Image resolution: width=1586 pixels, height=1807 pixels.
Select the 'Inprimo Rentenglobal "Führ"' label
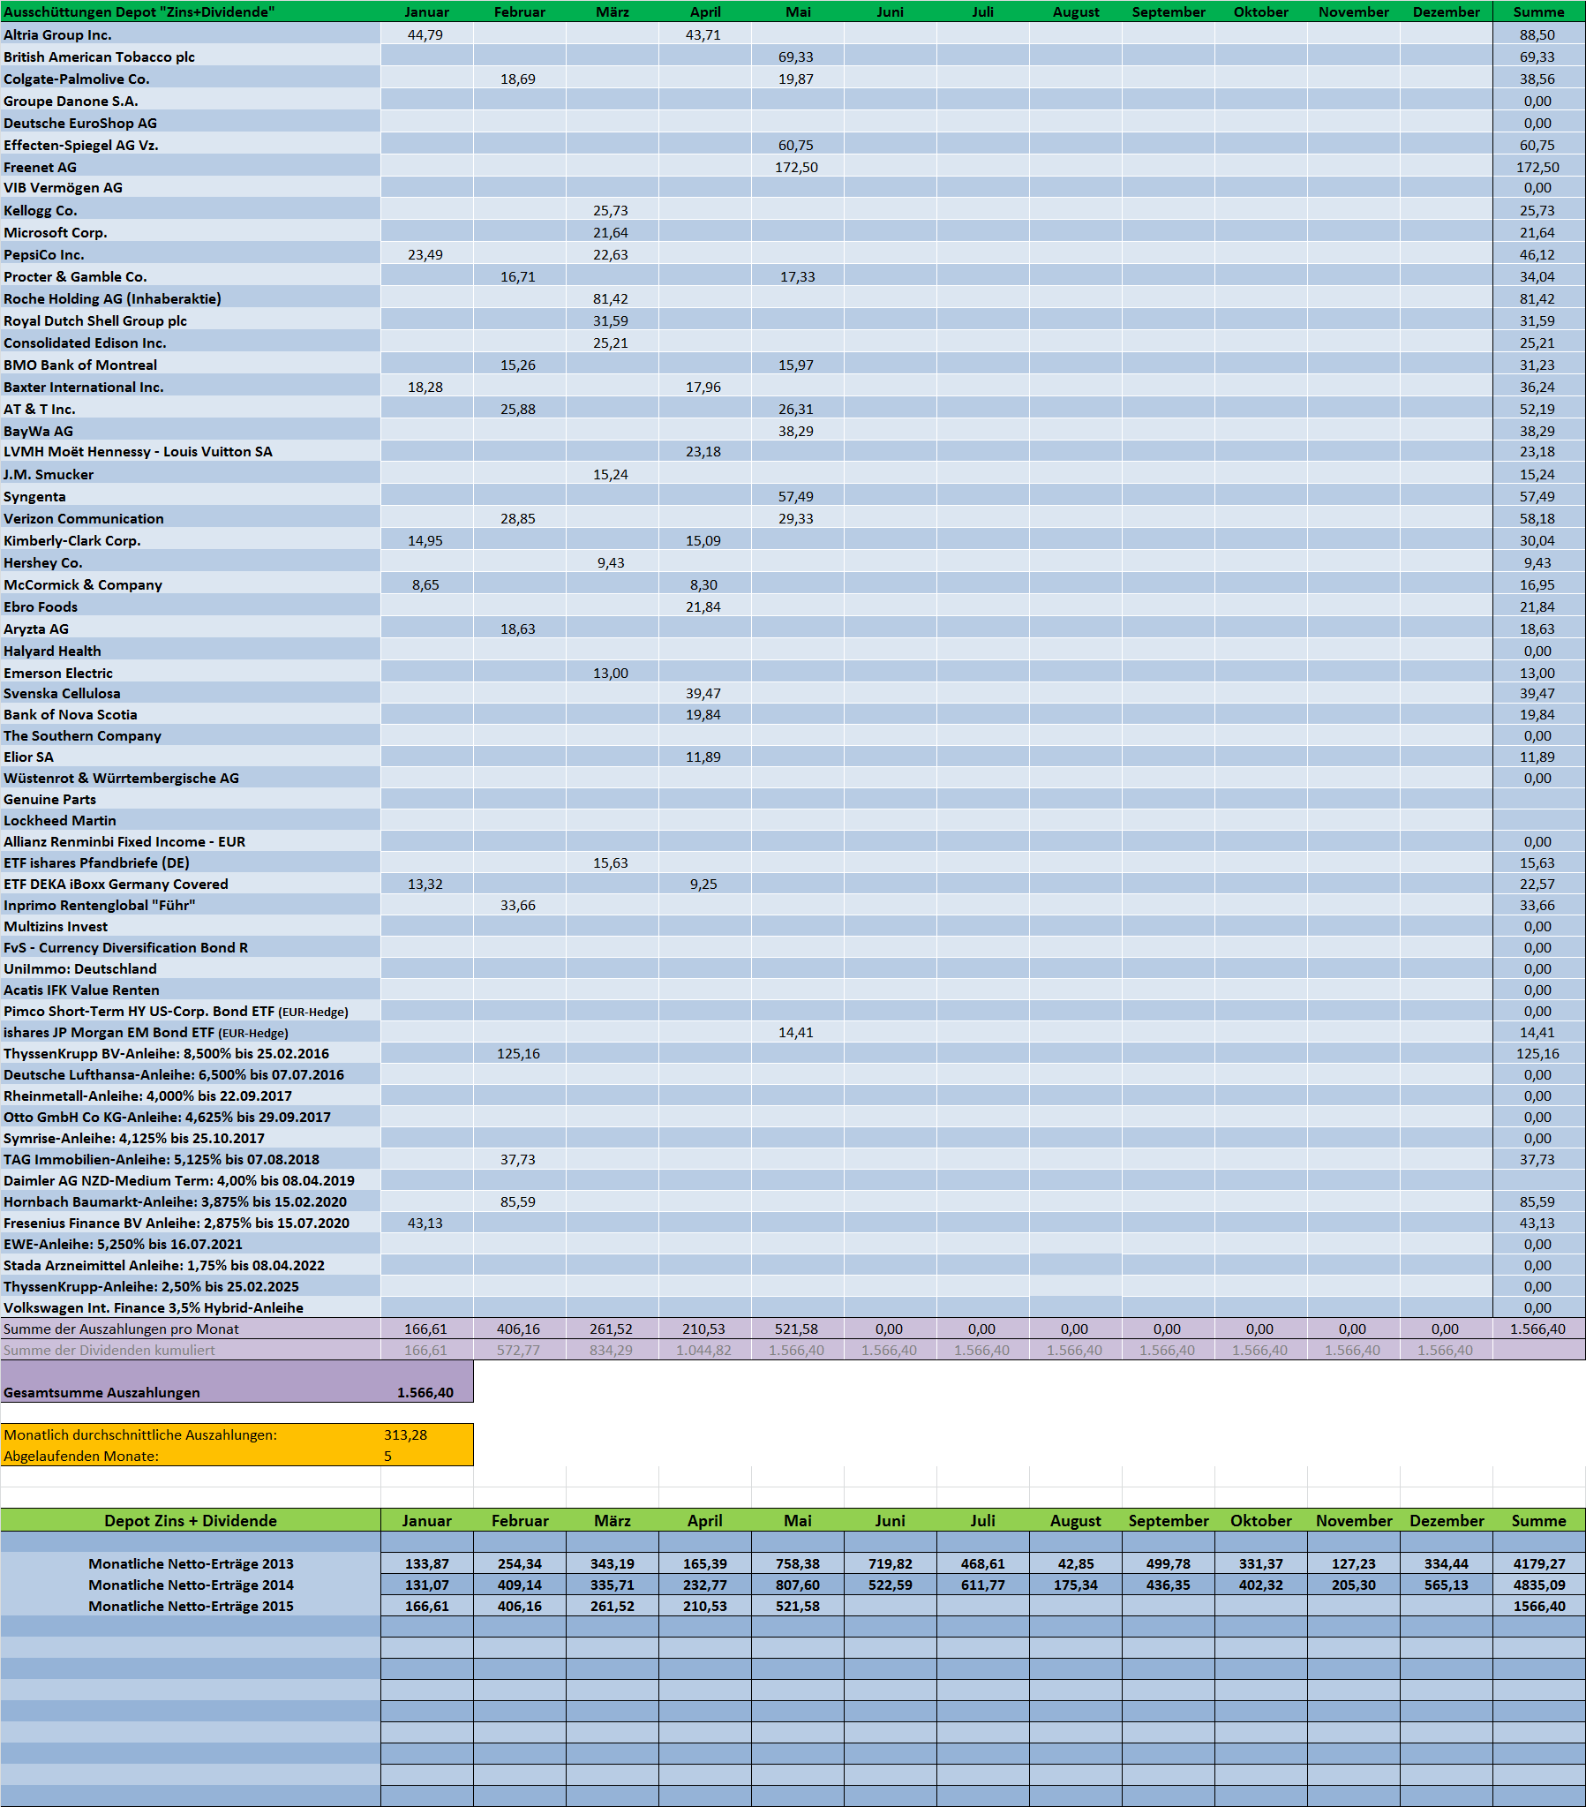(x=99, y=907)
